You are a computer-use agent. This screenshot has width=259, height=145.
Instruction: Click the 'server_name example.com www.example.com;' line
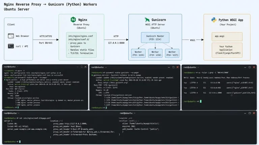coord(27,129)
